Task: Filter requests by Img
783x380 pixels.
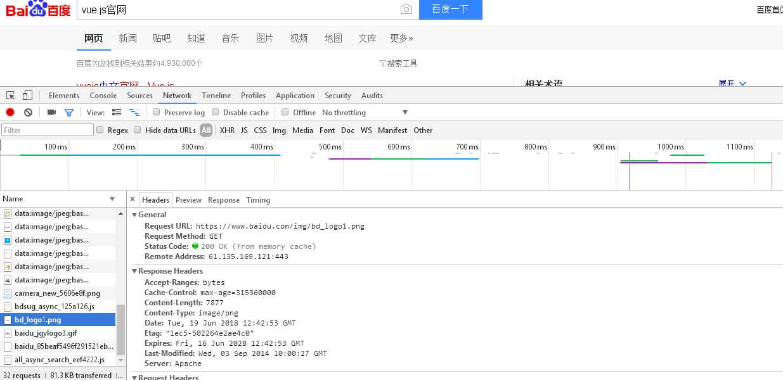Action: (x=279, y=130)
